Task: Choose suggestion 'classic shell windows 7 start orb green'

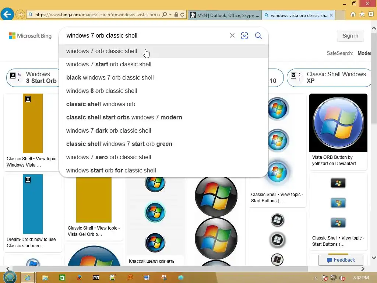Action: (163, 144)
